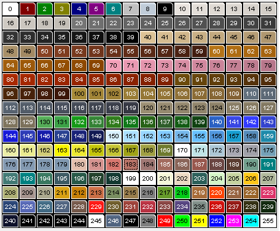
Task: Select the tan swatch labeled 40
Action: point(148,37)
